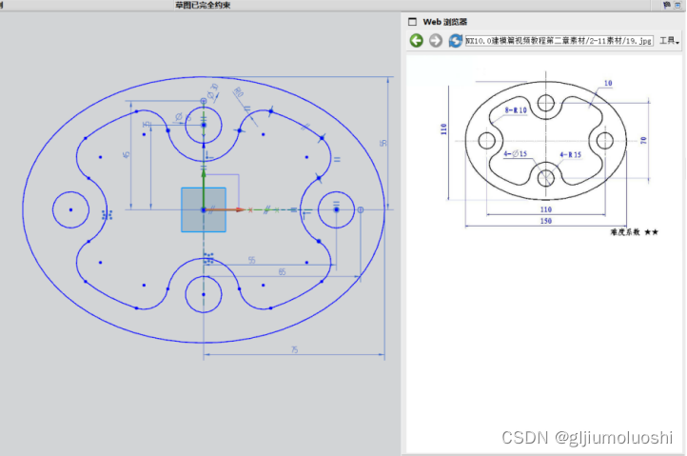Click the reference drawing image in browser panel

coord(550,152)
